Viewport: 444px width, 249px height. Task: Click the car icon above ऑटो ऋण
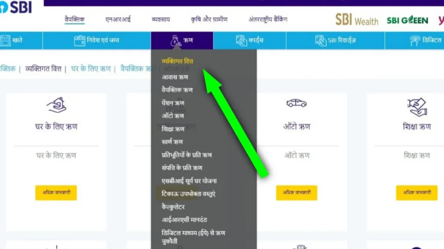point(297,103)
